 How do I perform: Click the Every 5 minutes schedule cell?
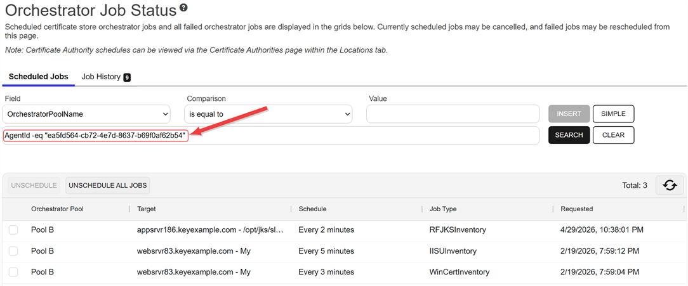coord(326,251)
